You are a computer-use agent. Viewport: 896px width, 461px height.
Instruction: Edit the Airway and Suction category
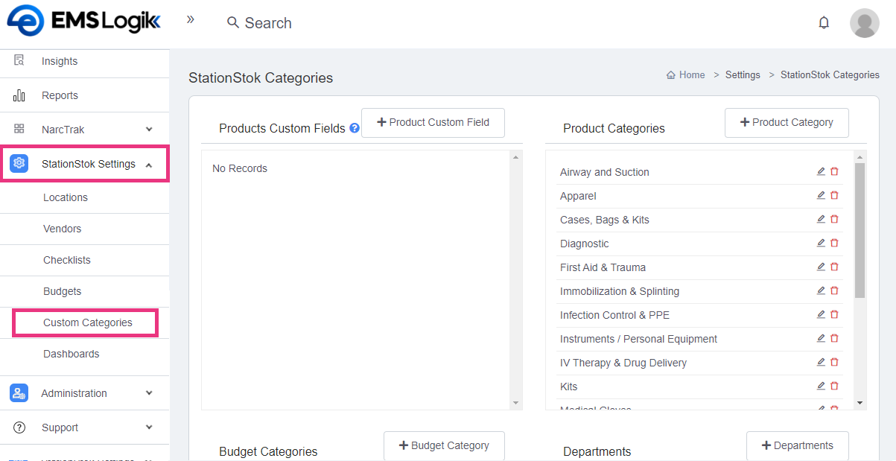[x=821, y=171]
